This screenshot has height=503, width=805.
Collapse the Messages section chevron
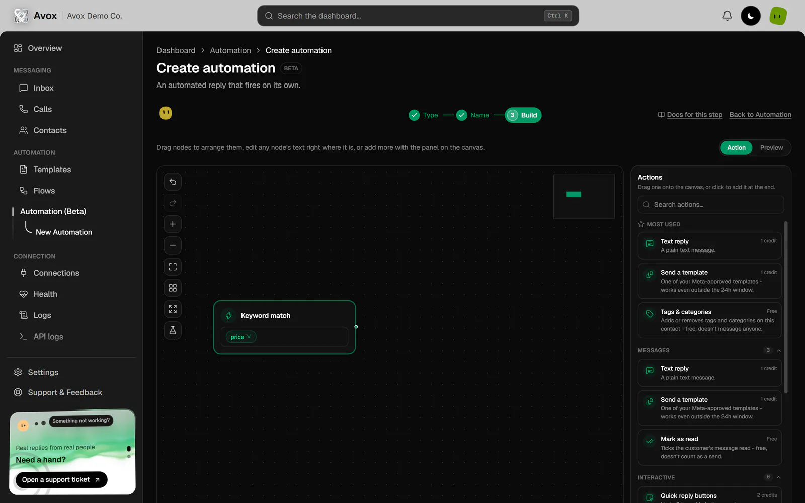(x=778, y=350)
